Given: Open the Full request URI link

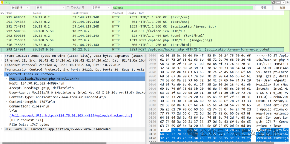Looking at the screenshot, I should [x=71, y=115].
